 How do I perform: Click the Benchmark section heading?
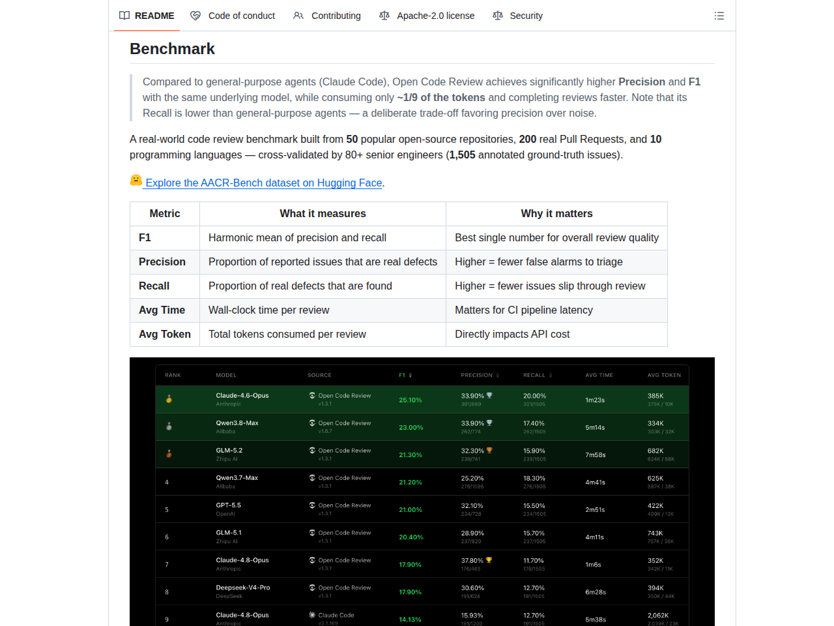172,49
